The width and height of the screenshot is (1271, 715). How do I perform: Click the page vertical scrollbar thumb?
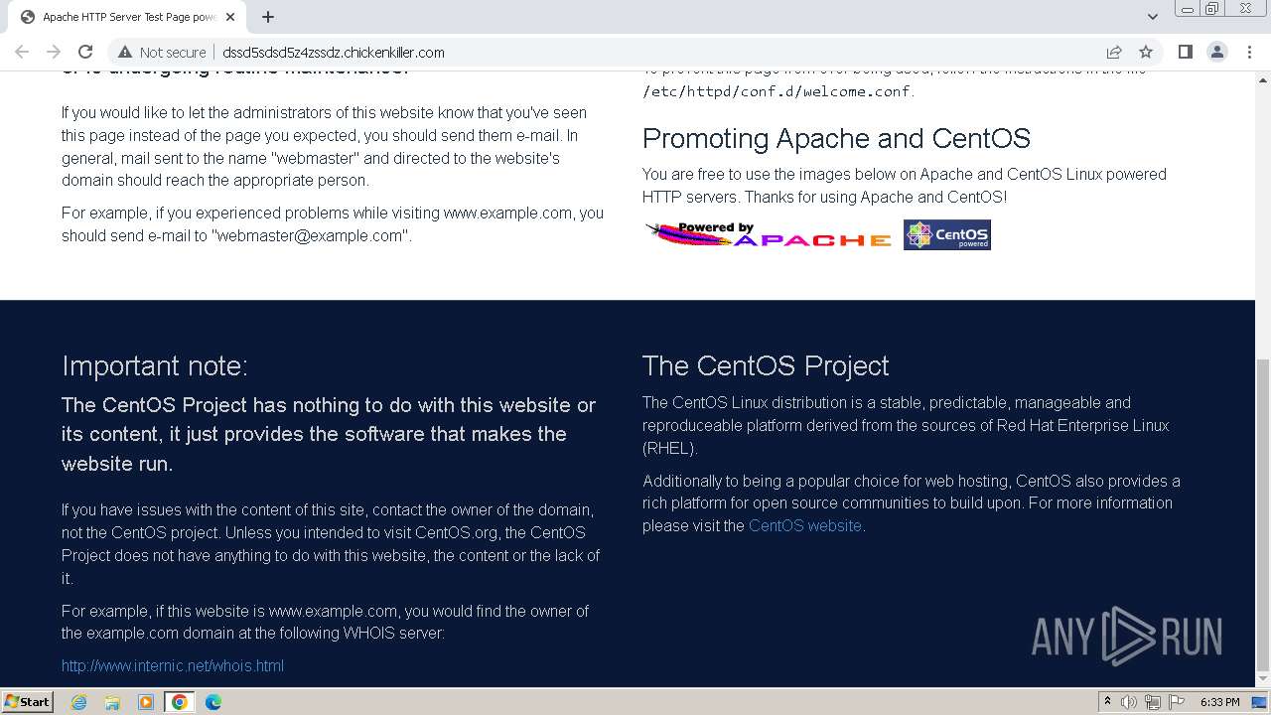click(1263, 514)
